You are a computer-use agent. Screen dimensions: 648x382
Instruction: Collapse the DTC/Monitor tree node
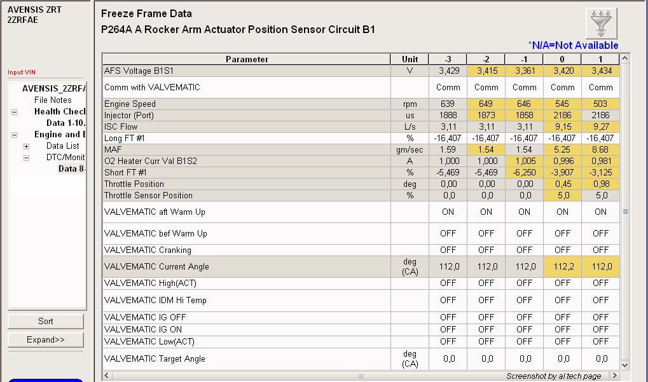point(26,158)
